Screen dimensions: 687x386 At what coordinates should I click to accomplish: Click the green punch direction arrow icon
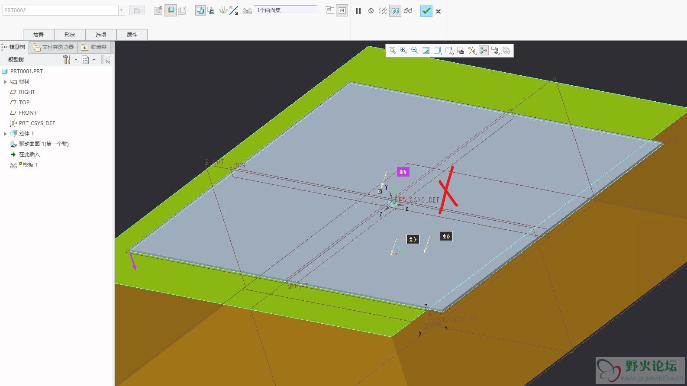click(x=223, y=10)
